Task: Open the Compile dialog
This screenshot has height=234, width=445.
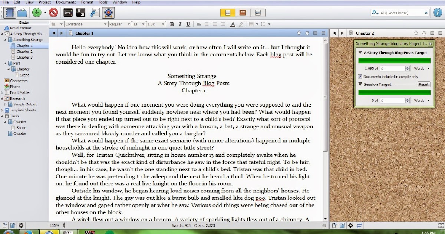Action: (96, 12)
